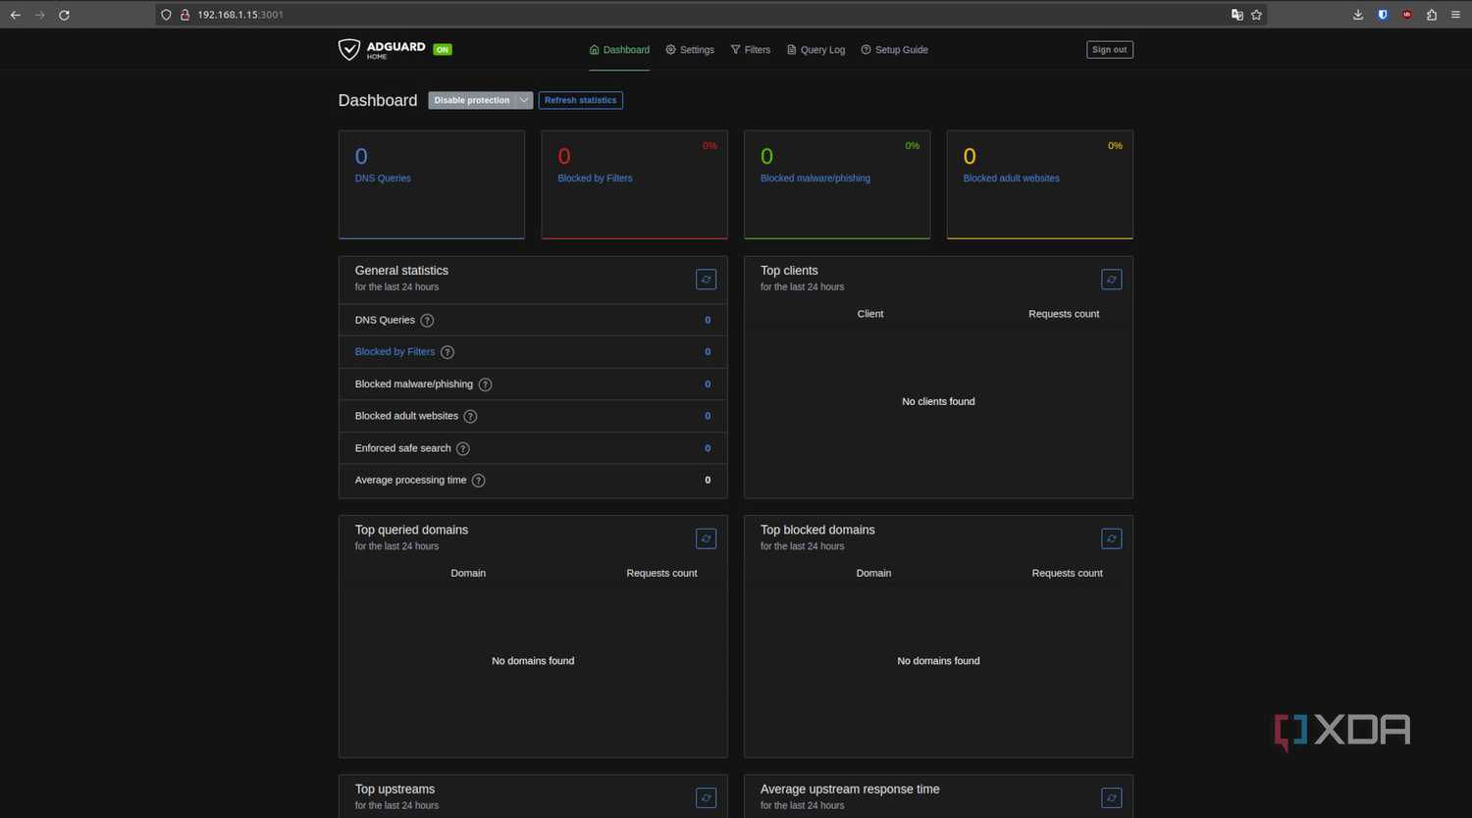The width and height of the screenshot is (1472, 818).
Task: Click the AdGuard Home shield logo
Action: point(348,49)
